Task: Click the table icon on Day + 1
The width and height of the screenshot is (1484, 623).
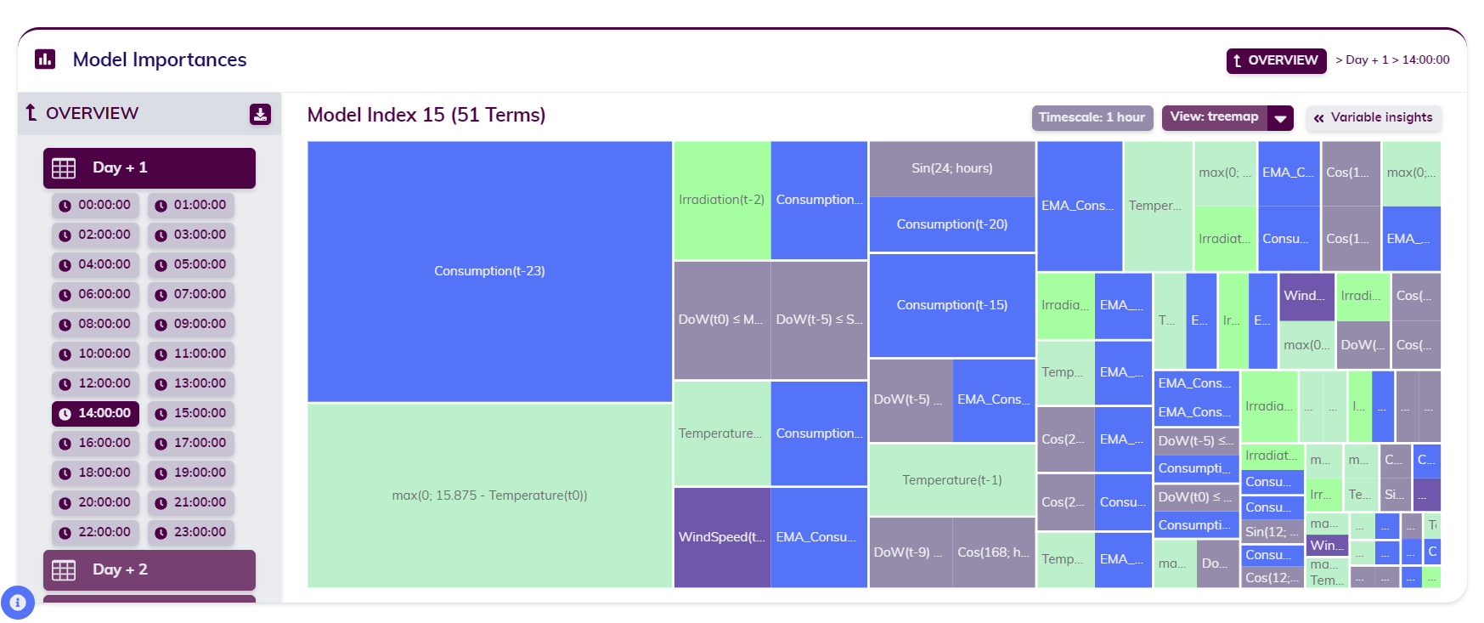Action: [x=64, y=168]
